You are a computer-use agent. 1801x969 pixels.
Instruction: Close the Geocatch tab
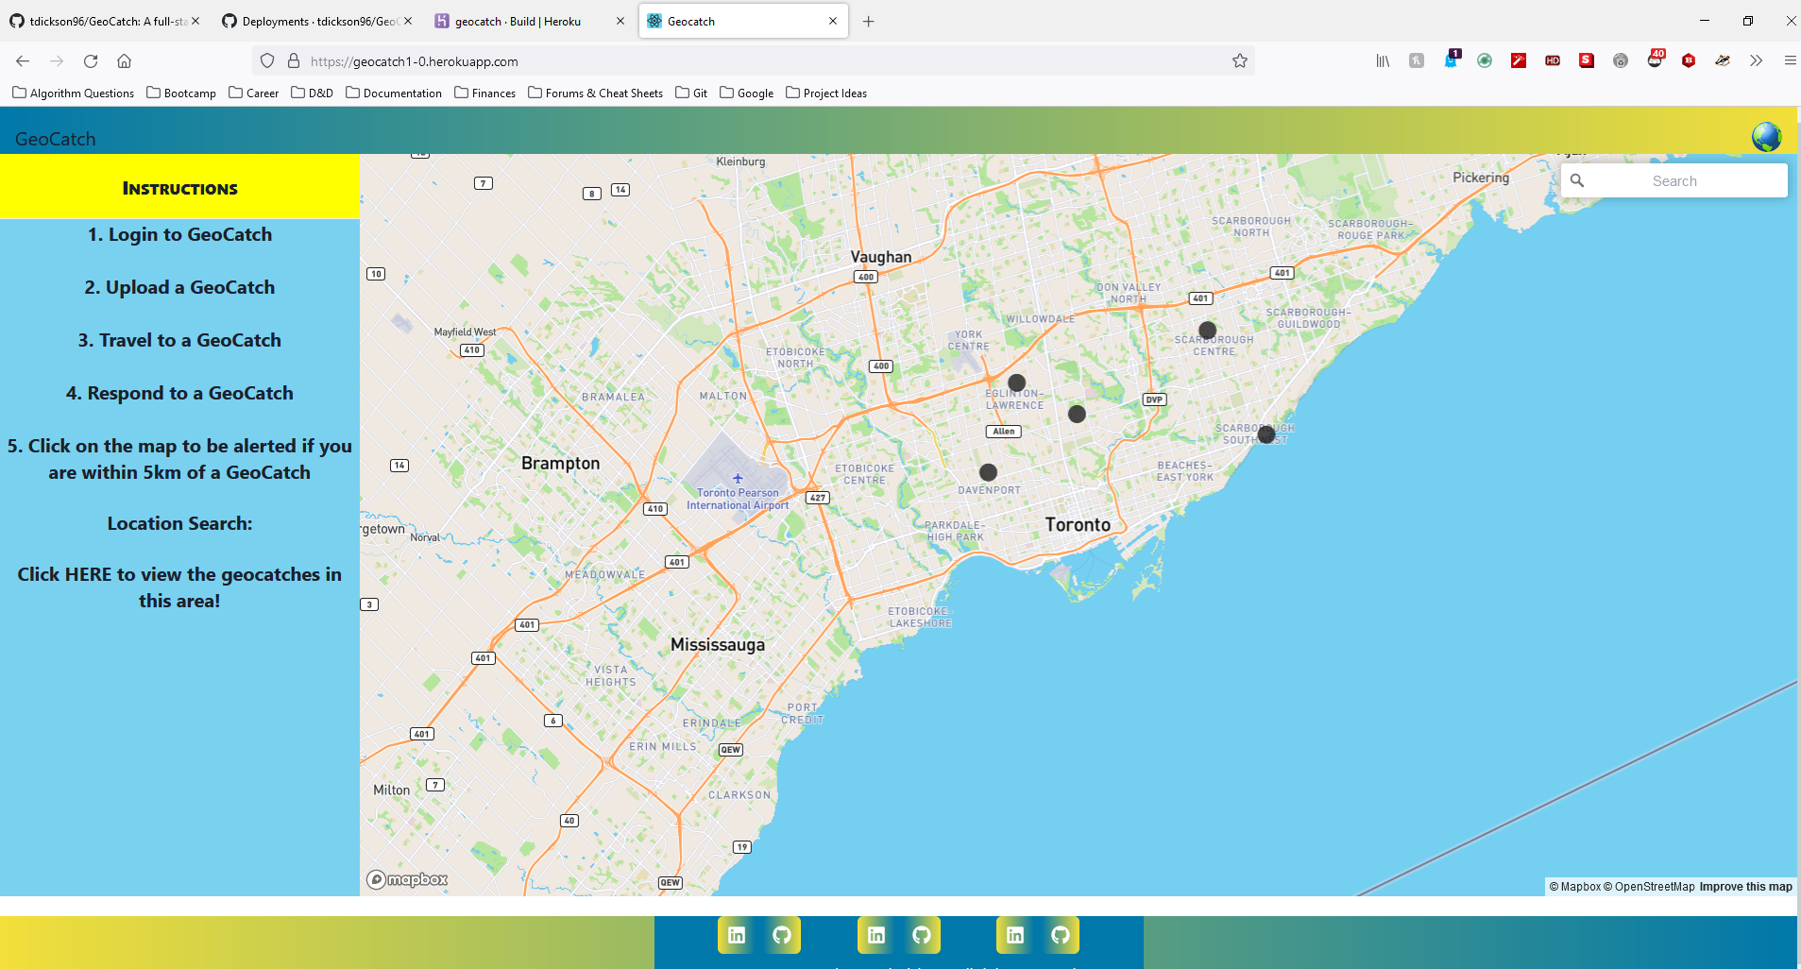tap(833, 21)
